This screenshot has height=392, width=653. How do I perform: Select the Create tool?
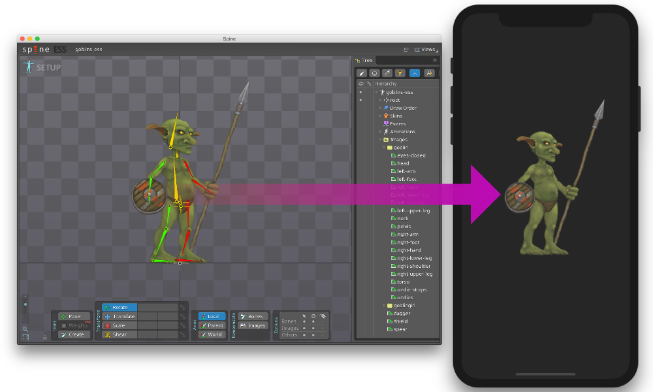tap(74, 335)
